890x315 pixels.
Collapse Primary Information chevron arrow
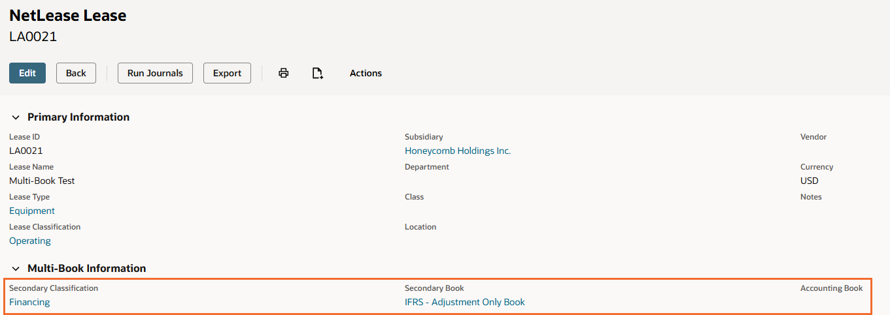point(16,117)
